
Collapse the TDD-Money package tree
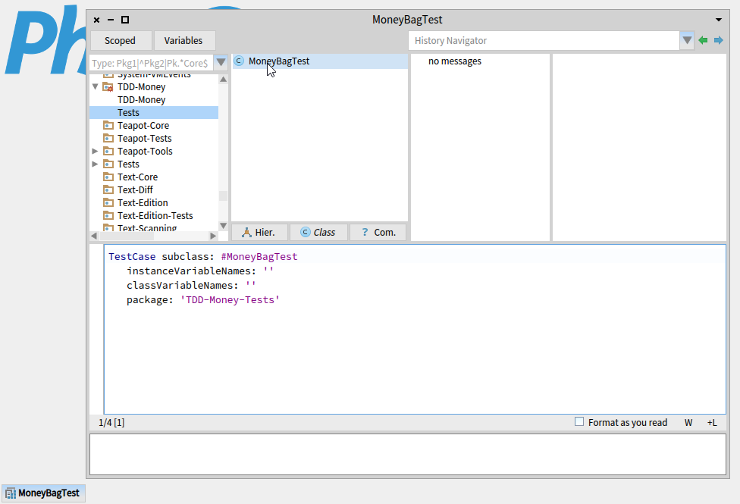96,87
